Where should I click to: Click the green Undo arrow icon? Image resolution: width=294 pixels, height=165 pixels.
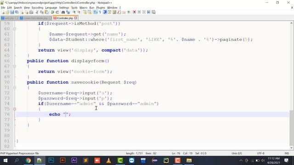pos(52,12)
